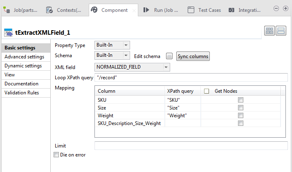Image resolution: width=292 pixels, height=172 pixels.
Task: Enable Get Nodes for the Weight row
Action: pyautogui.click(x=241, y=116)
